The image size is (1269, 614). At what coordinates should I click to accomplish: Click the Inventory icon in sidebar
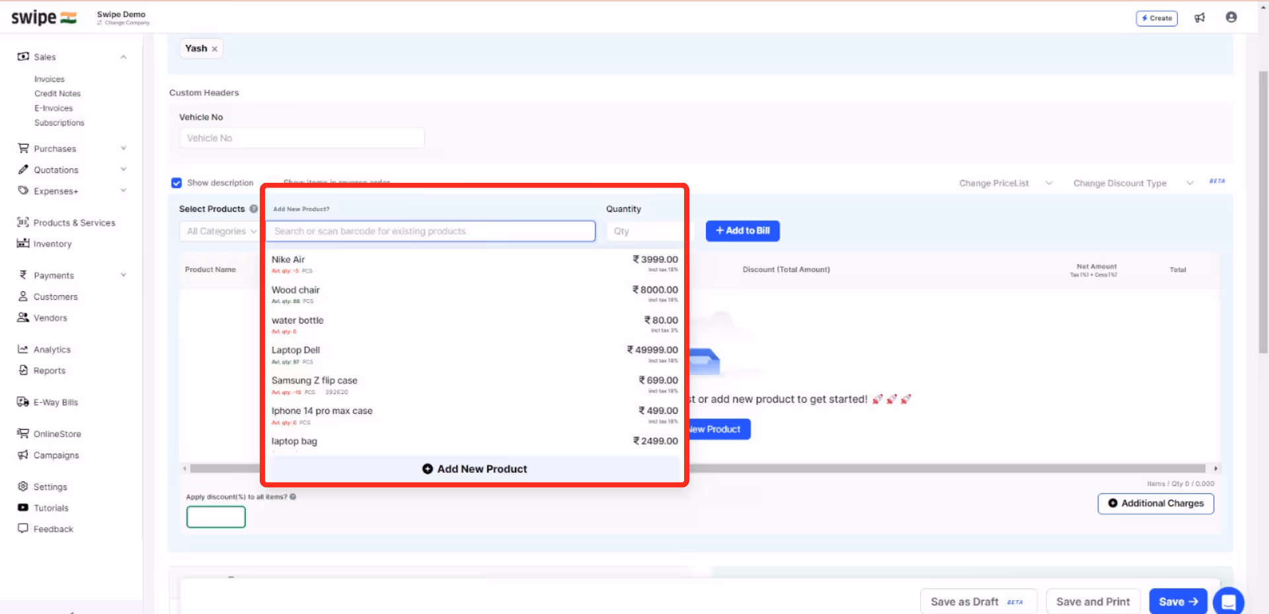click(x=23, y=243)
